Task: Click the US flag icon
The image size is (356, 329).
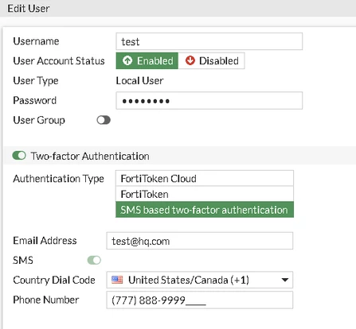Action: [x=117, y=280]
